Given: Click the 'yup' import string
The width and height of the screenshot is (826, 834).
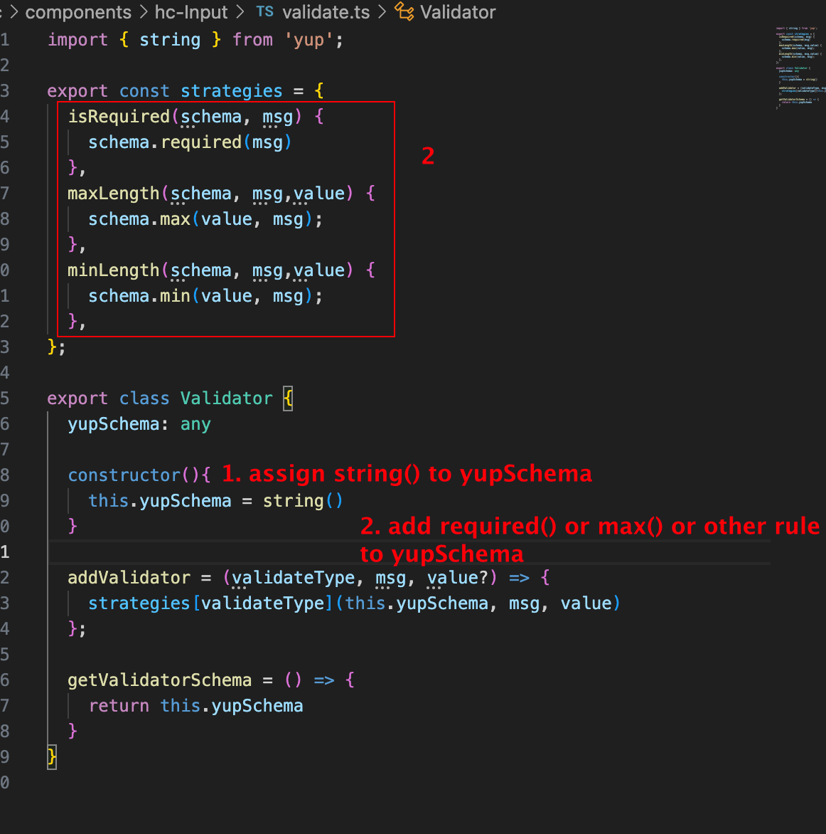Looking at the screenshot, I should click(309, 40).
